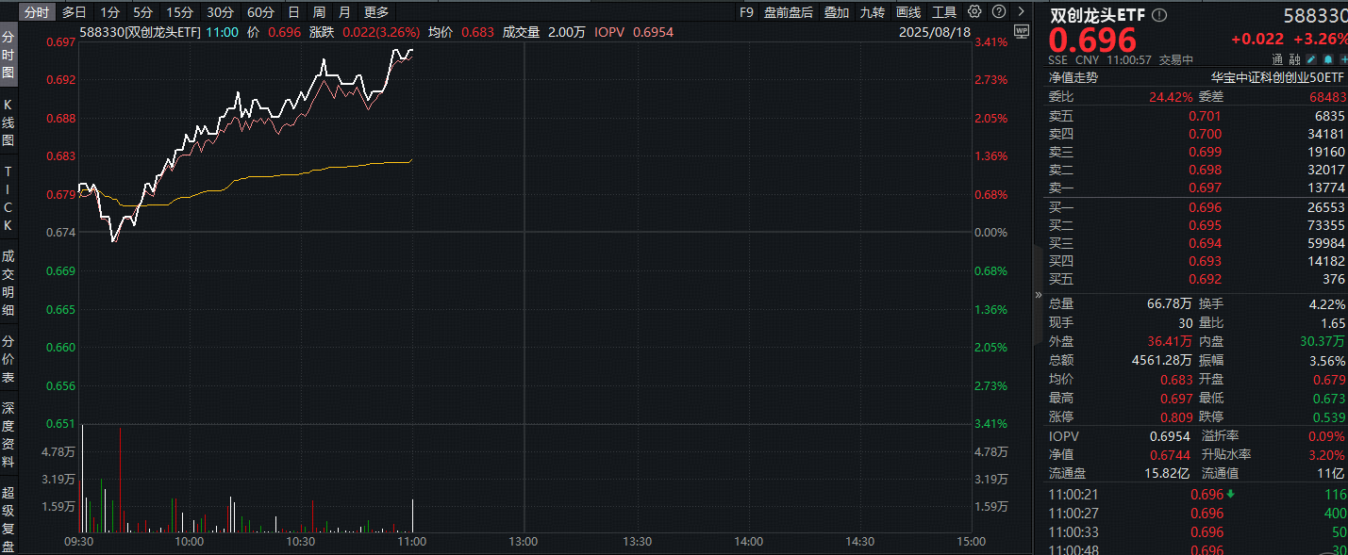This screenshot has width=1348, height=555.
Task: Open chart settings gear icon
Action: coord(974,12)
